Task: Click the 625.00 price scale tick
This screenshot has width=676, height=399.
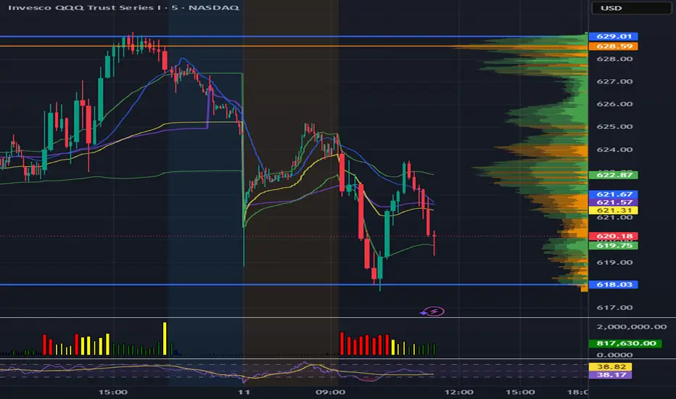Action: [614, 126]
